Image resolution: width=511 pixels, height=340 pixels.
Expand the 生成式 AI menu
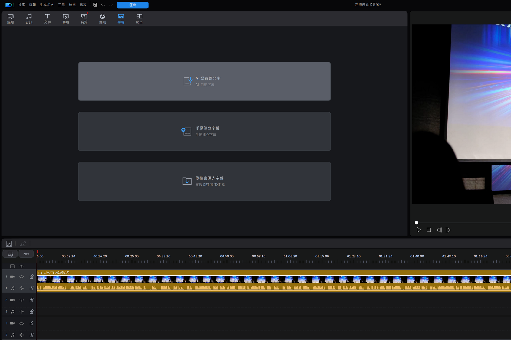click(x=47, y=5)
